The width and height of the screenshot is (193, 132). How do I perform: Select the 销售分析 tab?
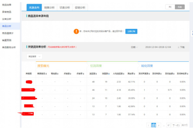point(49,8)
